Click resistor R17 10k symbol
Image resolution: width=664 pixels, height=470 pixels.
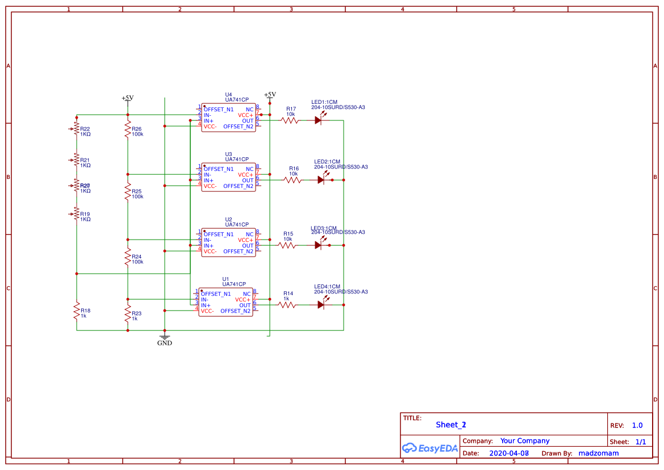[x=289, y=120]
